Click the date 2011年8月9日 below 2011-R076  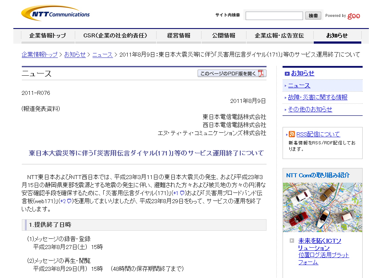[x=248, y=101]
